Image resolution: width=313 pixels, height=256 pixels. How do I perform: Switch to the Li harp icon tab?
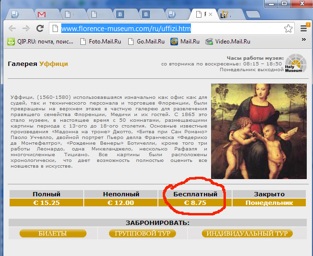[x=231, y=14]
